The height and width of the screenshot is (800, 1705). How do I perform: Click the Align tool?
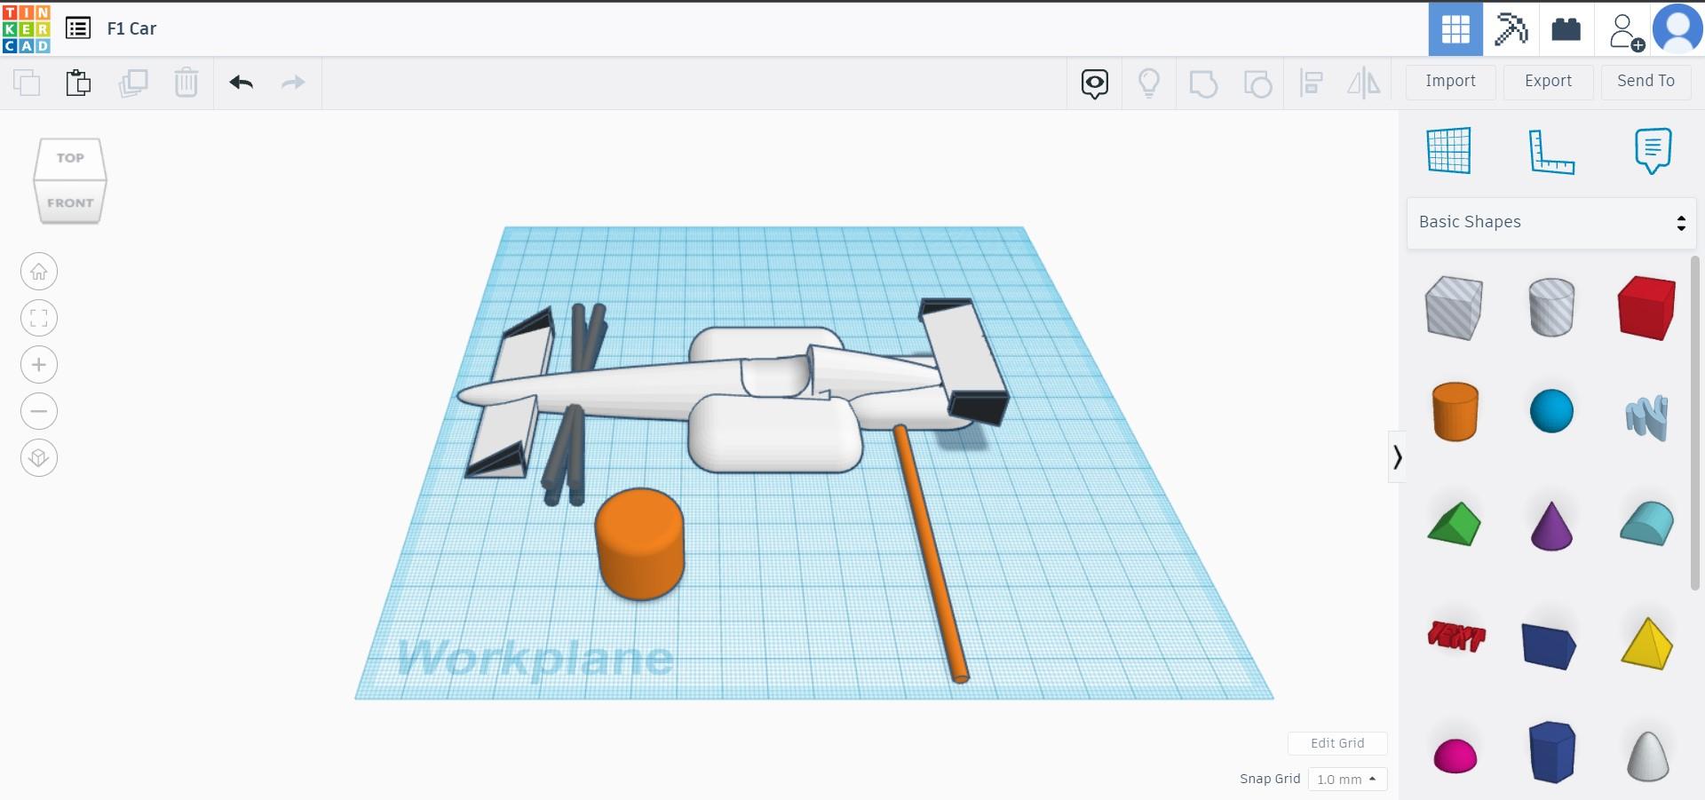[1311, 83]
